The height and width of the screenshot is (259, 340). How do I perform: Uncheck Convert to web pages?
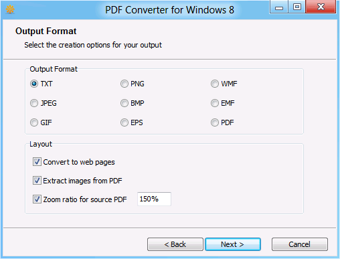click(x=37, y=162)
